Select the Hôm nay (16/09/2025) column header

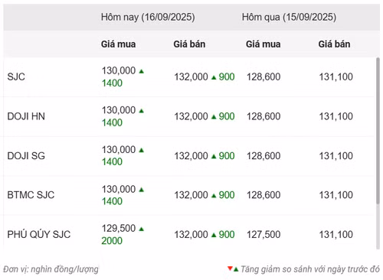tap(148, 17)
